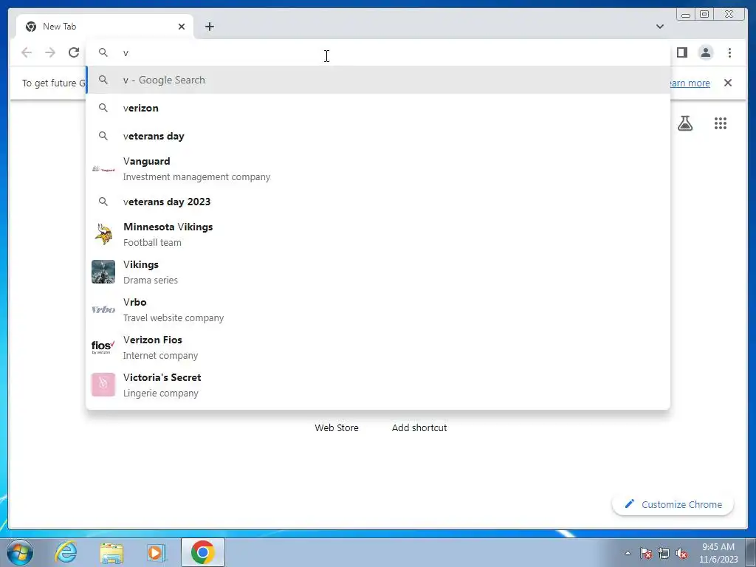Screen dimensions: 756x567
Task: Open Customize Chrome
Action: [673, 504]
